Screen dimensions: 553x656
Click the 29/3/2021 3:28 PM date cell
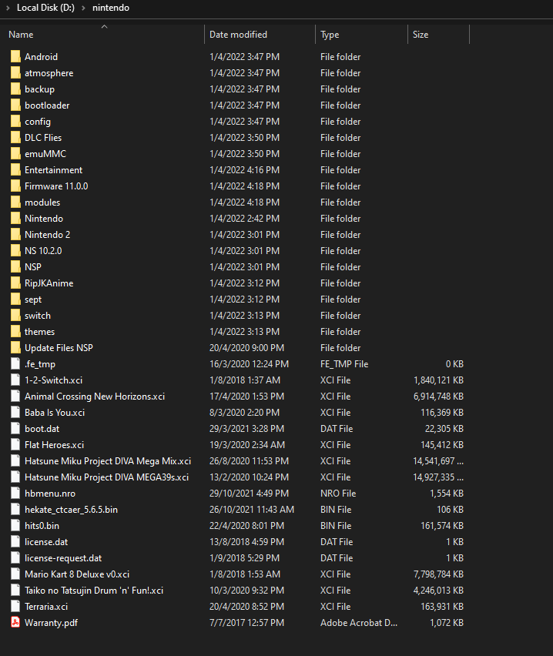click(x=247, y=428)
